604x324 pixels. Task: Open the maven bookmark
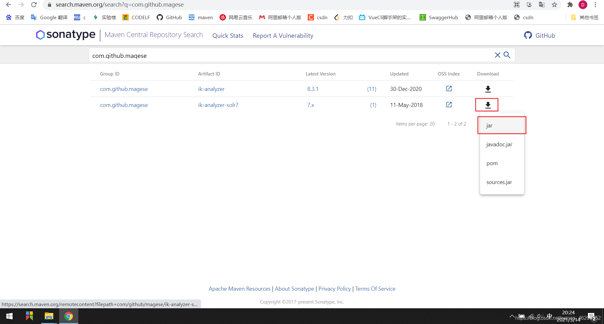(x=201, y=17)
